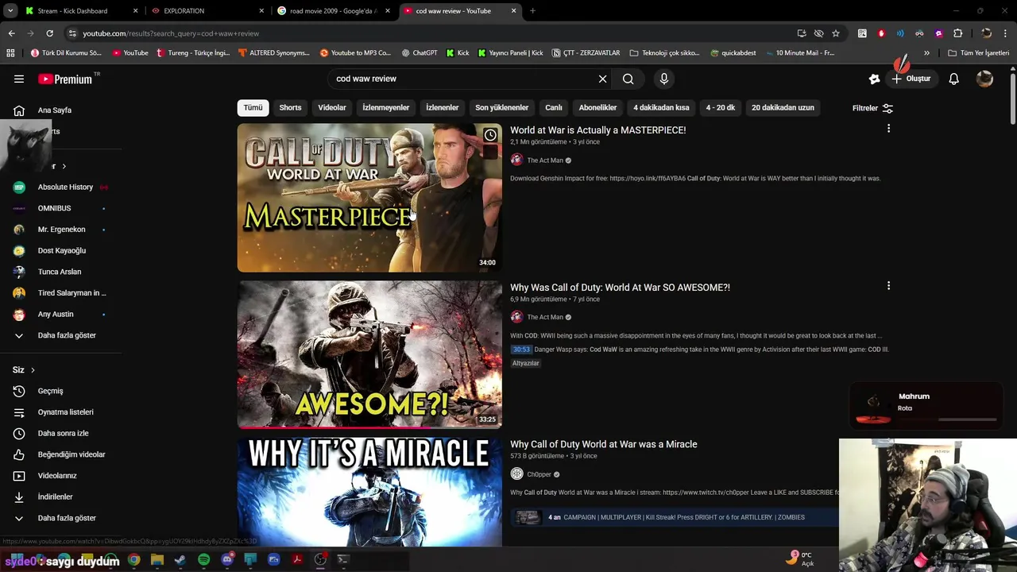
Task: Add MASTERPIECE video to Watch Later
Action: pyautogui.click(x=490, y=135)
